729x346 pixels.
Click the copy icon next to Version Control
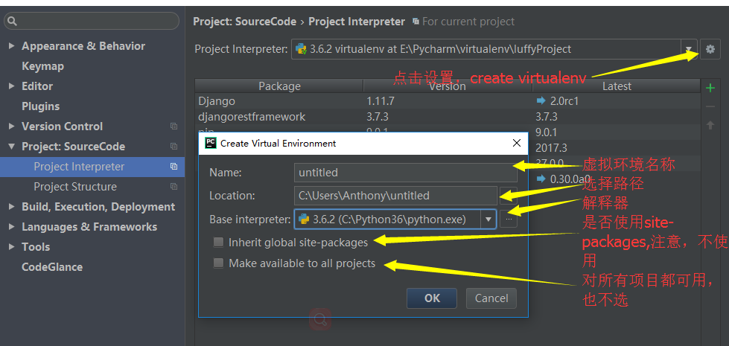pyautogui.click(x=174, y=126)
